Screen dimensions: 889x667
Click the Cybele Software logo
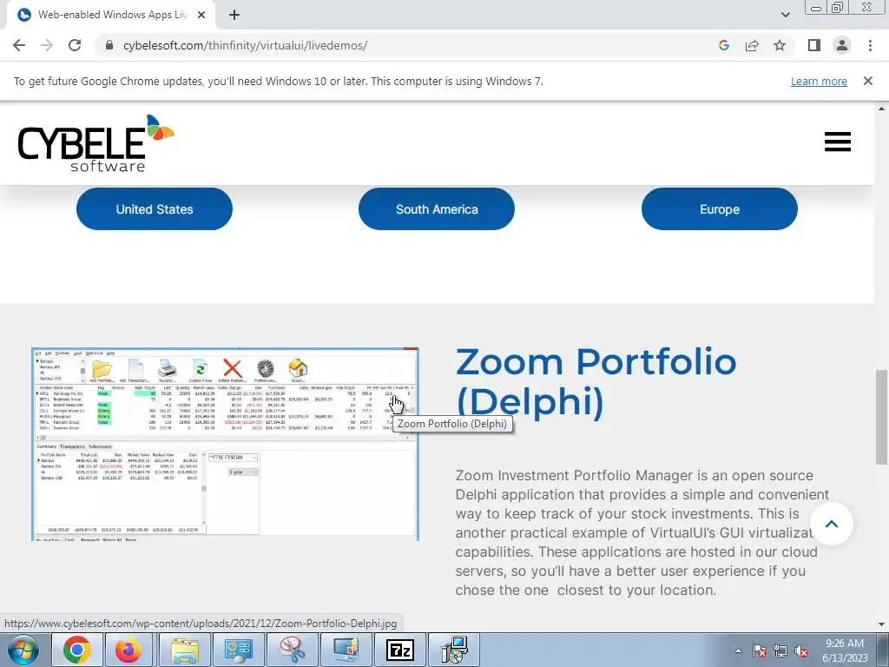tap(95, 143)
